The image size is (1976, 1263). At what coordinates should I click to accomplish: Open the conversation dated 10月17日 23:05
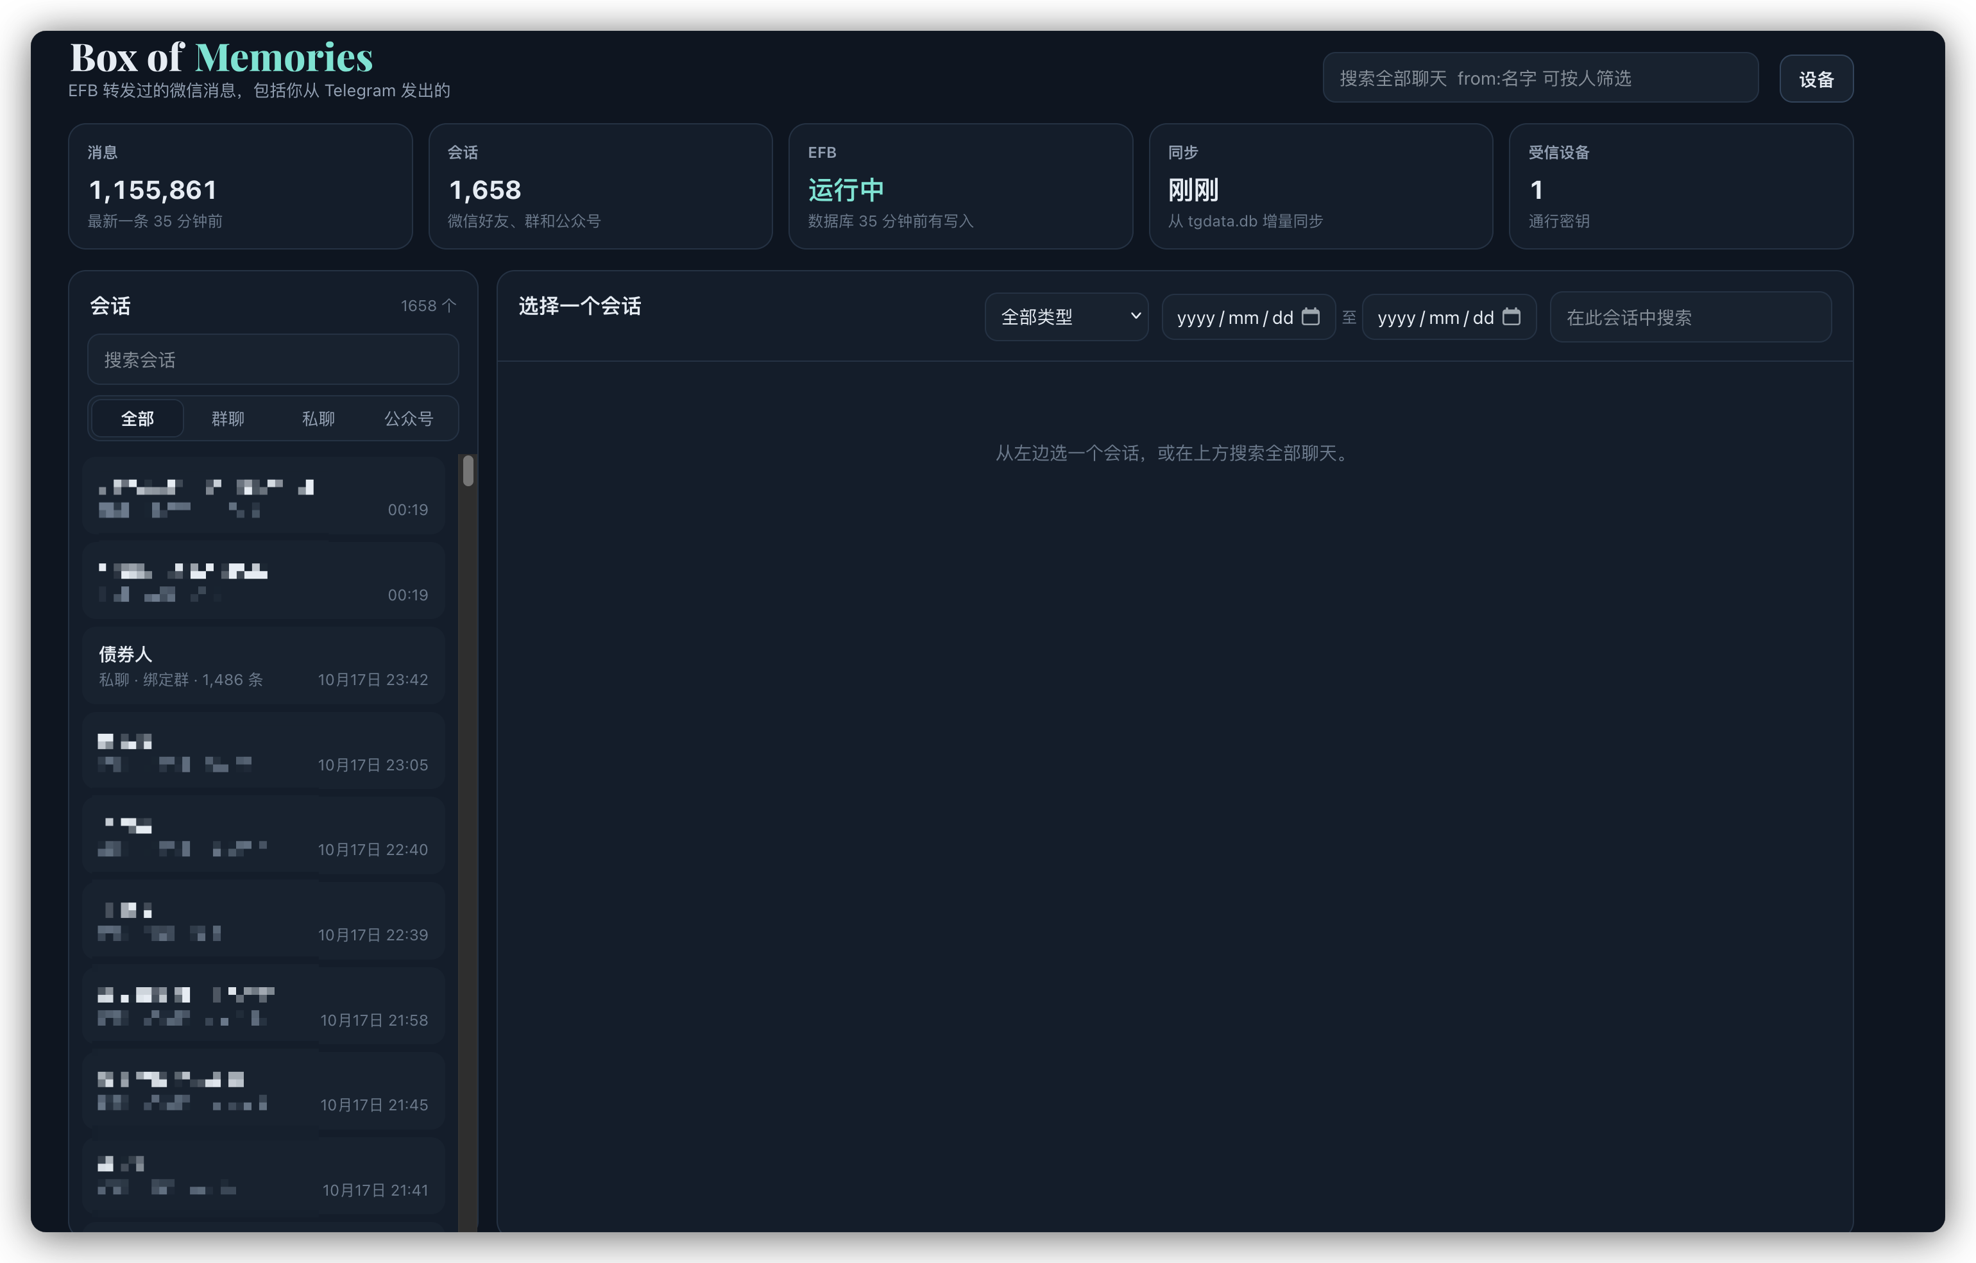(x=264, y=751)
